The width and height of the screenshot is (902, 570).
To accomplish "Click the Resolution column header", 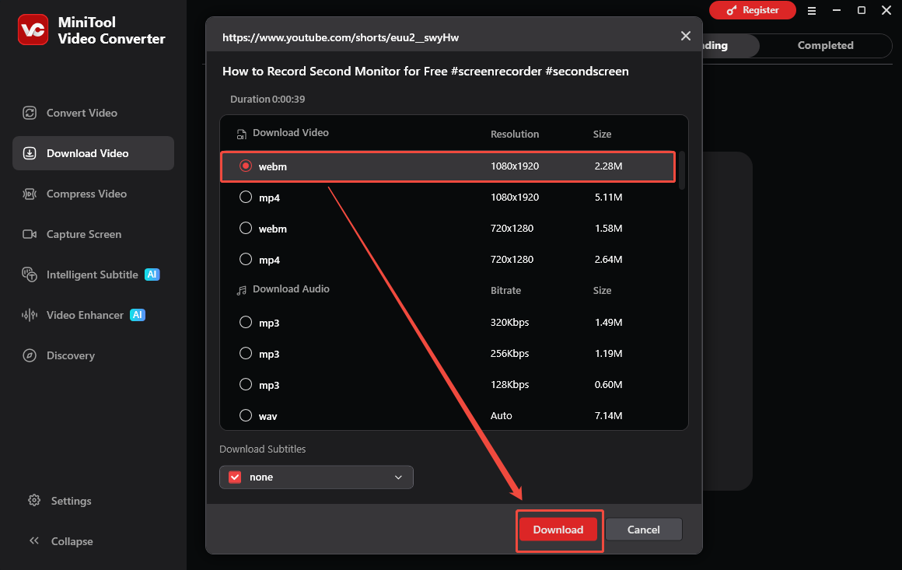I will coord(514,134).
